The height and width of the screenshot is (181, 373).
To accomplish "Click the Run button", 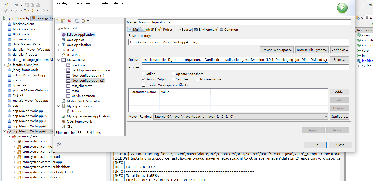I will click(x=315, y=145).
